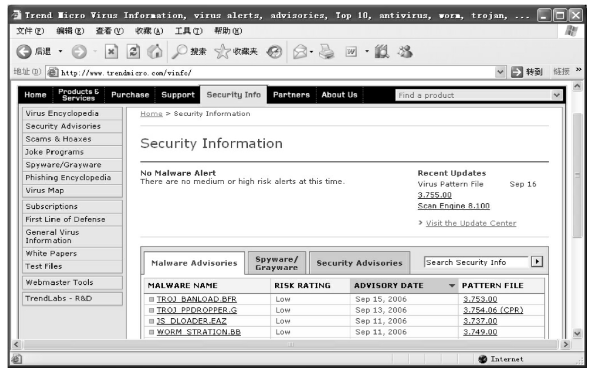Image resolution: width=598 pixels, height=373 pixels.
Task: Open Webmaster Tools in the sidebar
Action: pos(72,282)
